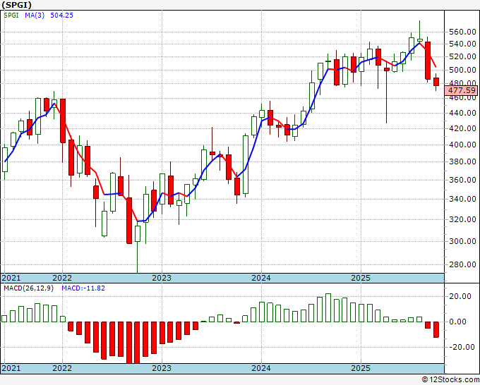The image size is (480, 385).
Task: Click 2024 on the MACD timeline
Action: [x=261, y=368]
